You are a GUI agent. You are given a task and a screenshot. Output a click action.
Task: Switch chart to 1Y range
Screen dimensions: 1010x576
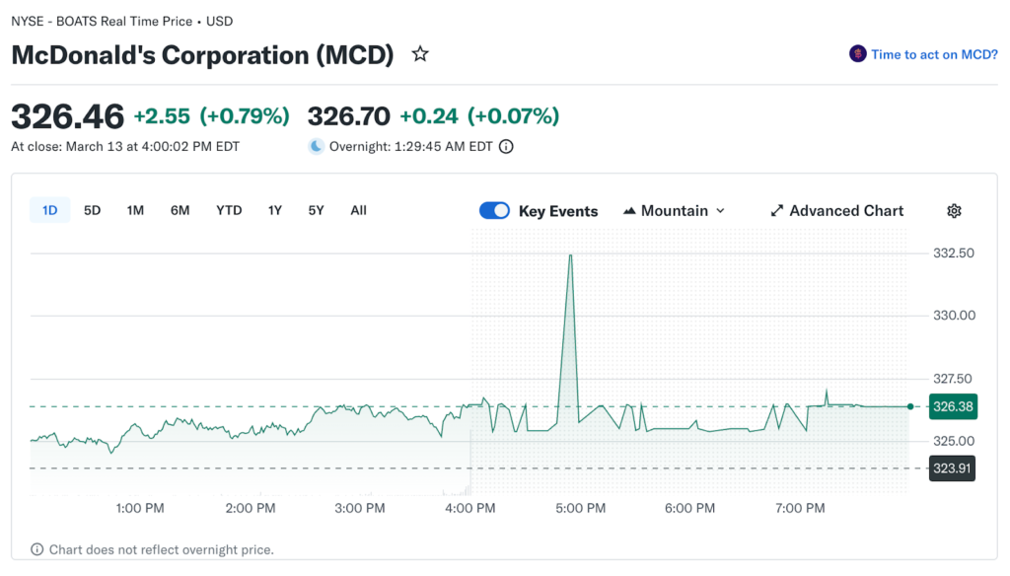click(x=275, y=210)
